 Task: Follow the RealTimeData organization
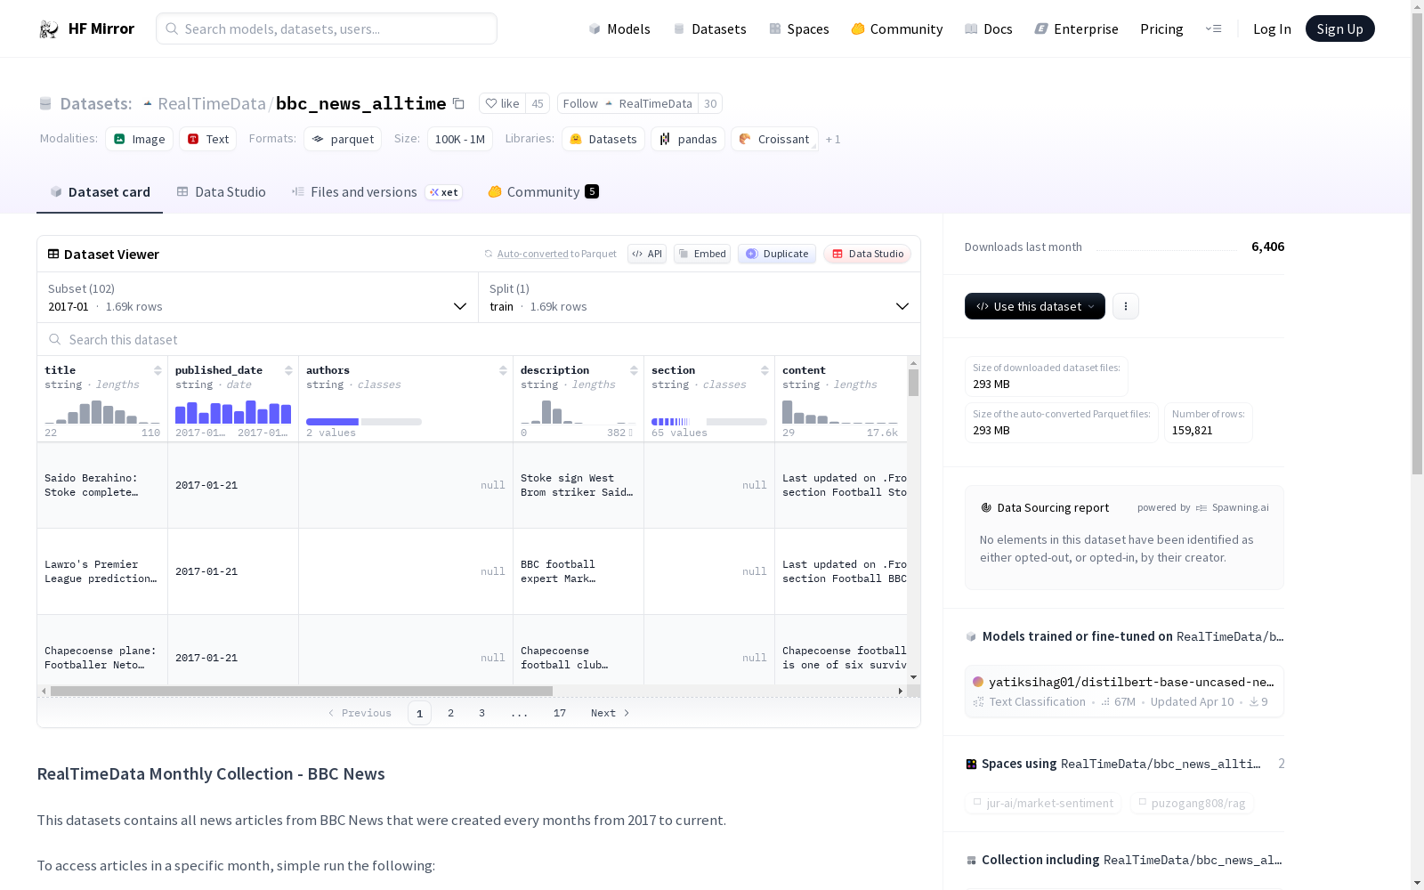(x=627, y=103)
